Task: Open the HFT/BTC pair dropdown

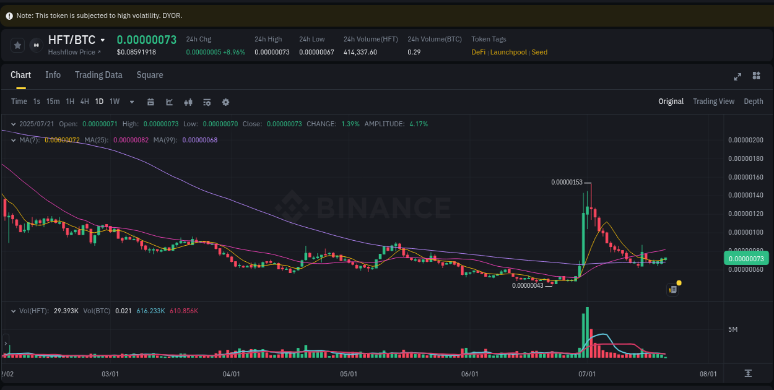Action: click(103, 40)
